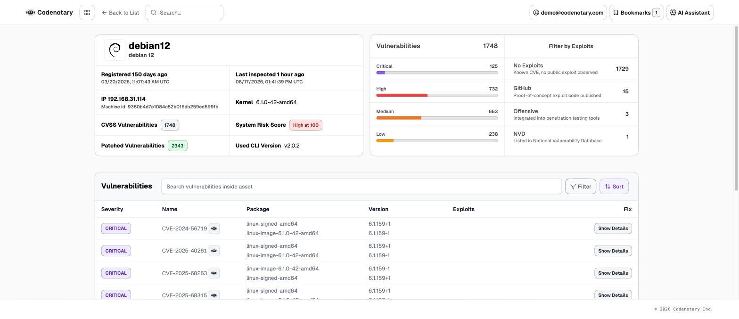Viewport: 739px width, 319px height.
Task: Click the Severity column header
Action: pyautogui.click(x=112, y=209)
